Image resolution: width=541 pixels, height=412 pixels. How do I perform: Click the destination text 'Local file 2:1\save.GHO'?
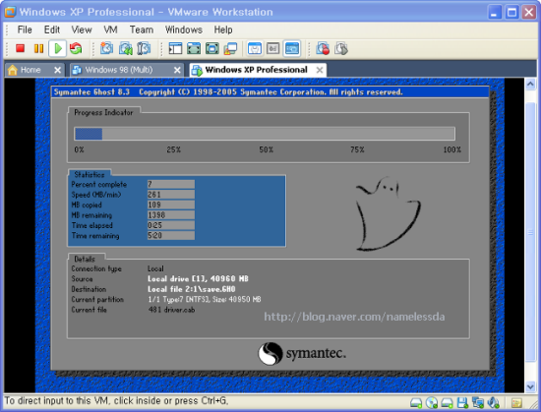pos(192,289)
